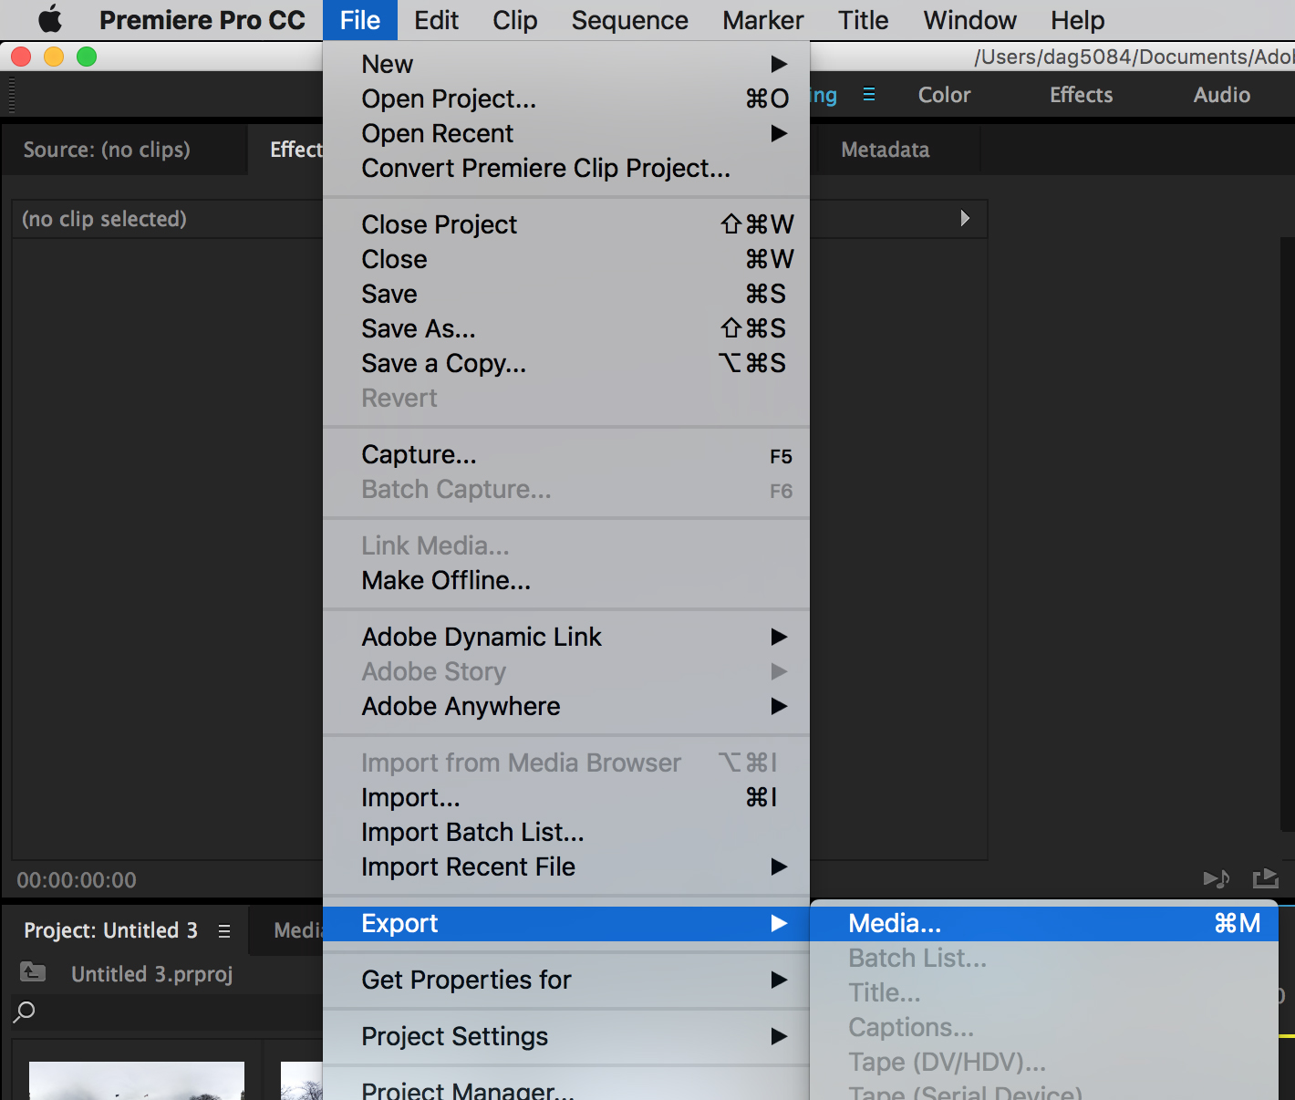Switch to the Color workspace
Image resolution: width=1295 pixels, height=1100 pixels.
pyautogui.click(x=944, y=95)
